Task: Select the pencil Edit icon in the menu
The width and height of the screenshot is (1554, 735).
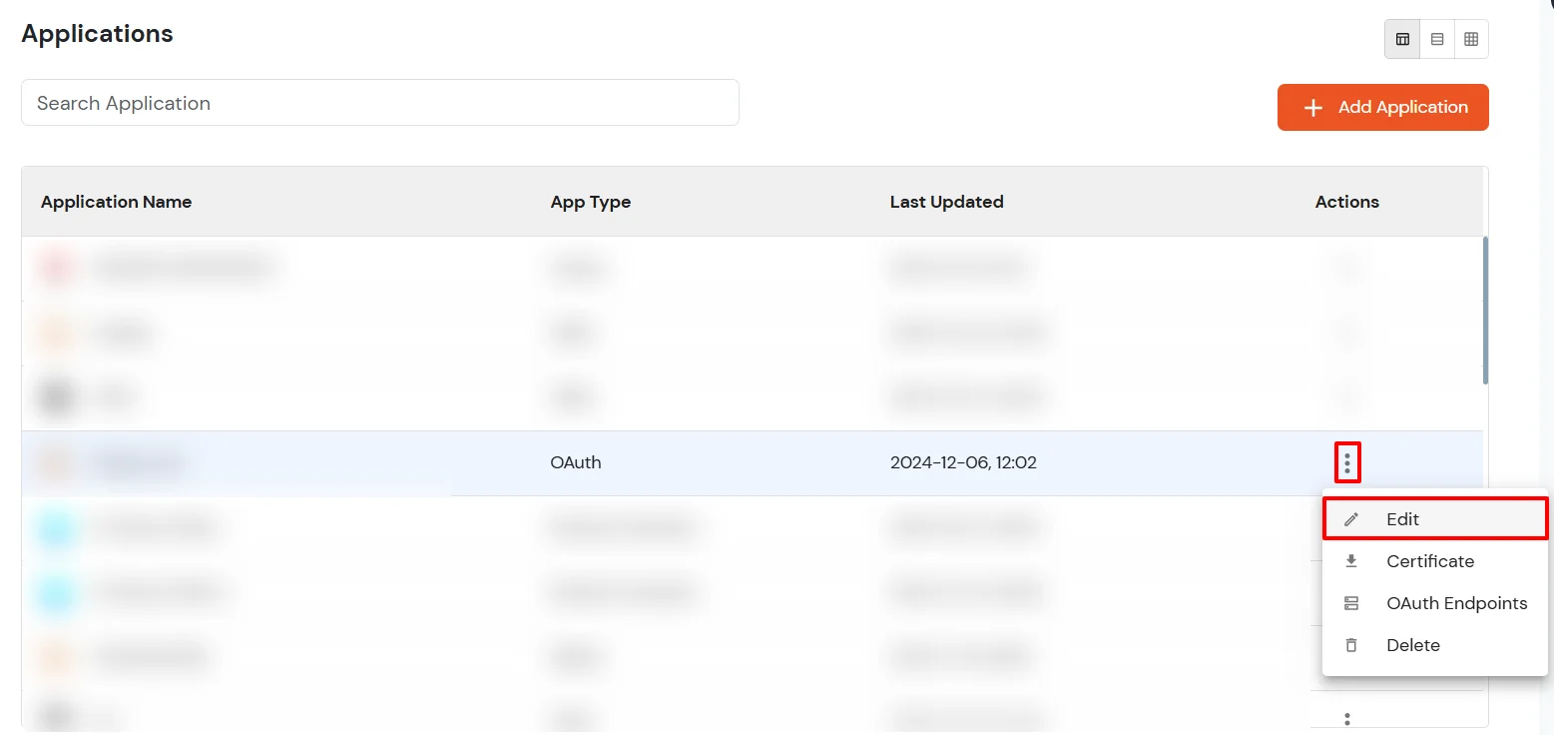Action: (1352, 518)
